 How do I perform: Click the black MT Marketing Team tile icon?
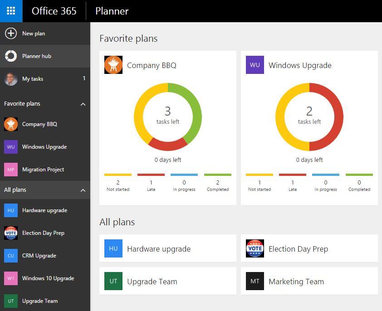coord(255,281)
